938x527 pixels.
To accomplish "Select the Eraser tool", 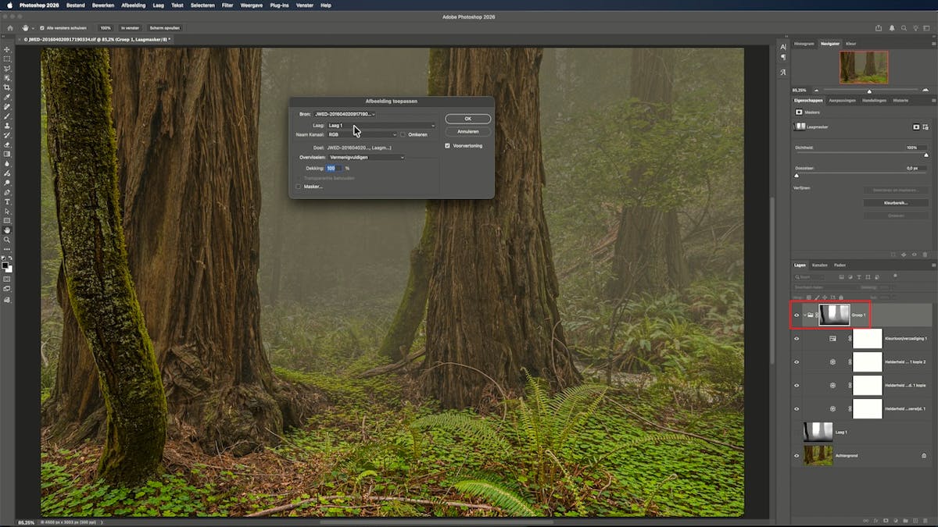I will pyautogui.click(x=7, y=145).
